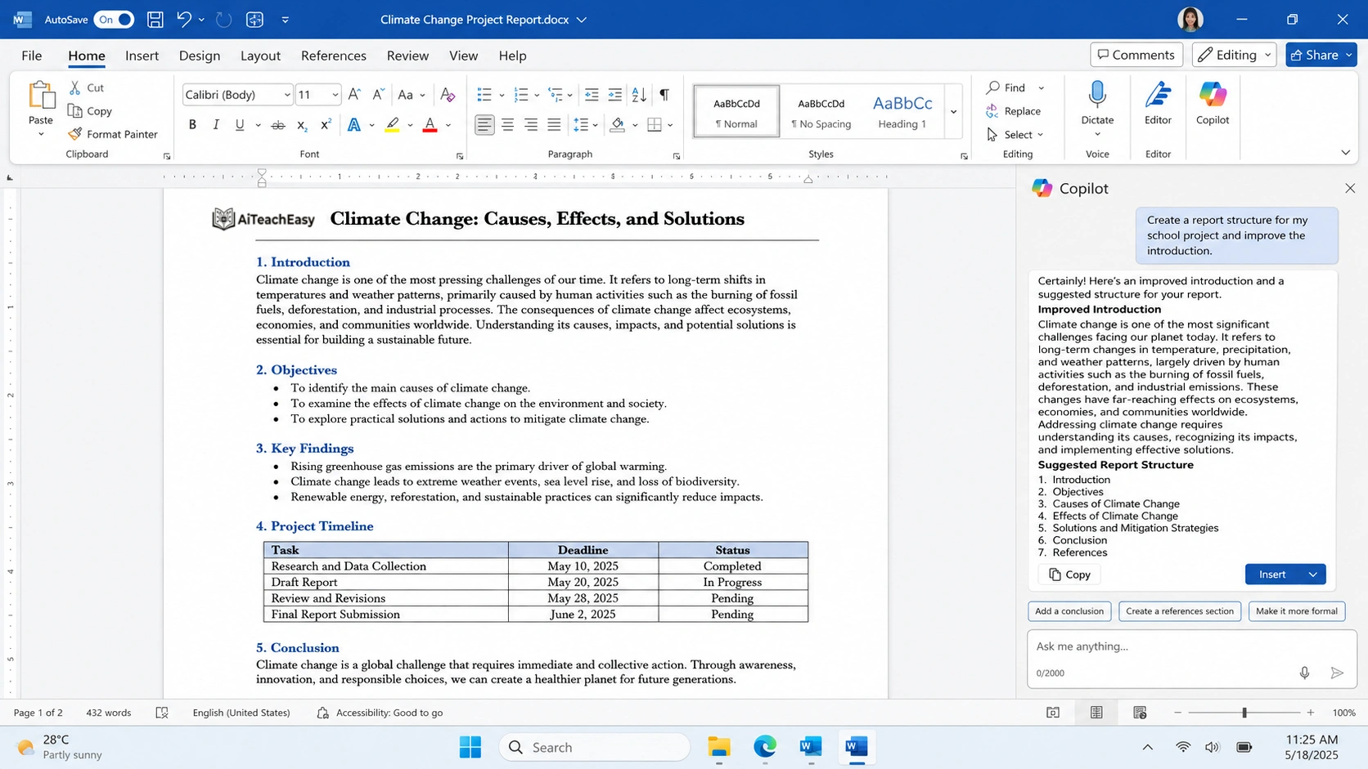Switch to the Insert tab
The width and height of the screenshot is (1368, 769).
(142, 56)
